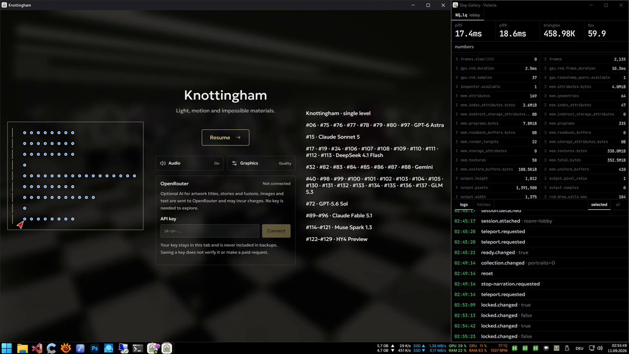This screenshot has width=629, height=354.
Task: Select the 'selected' log filter tab
Action: tap(599, 205)
